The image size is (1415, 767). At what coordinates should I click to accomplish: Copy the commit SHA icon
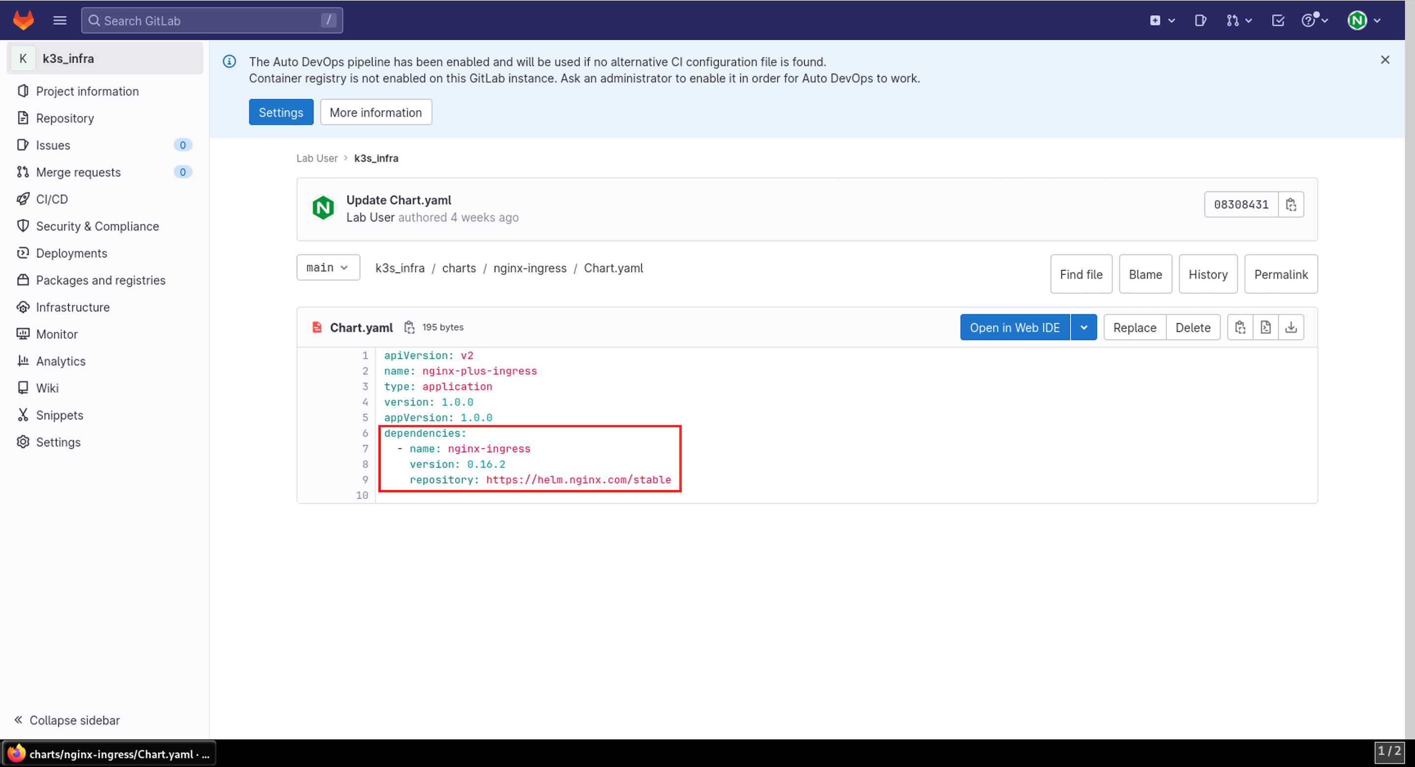(1291, 204)
